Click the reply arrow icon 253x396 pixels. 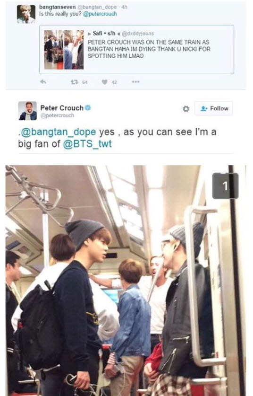43,82
